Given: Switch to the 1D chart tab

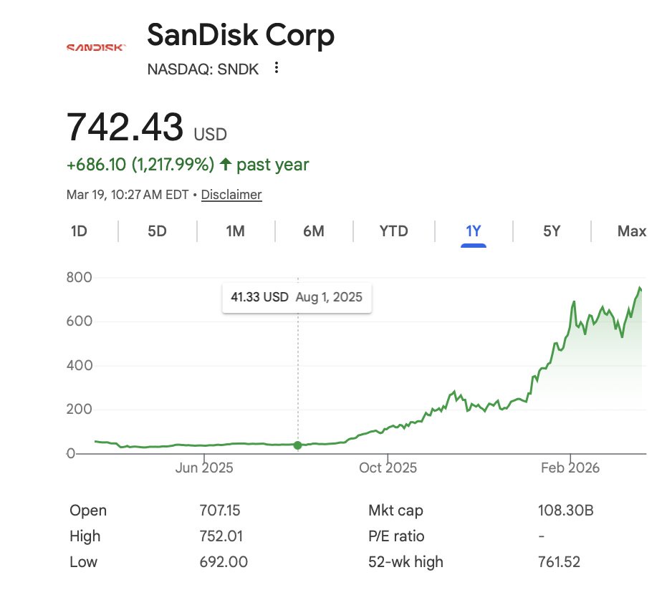Looking at the screenshot, I should [x=79, y=231].
